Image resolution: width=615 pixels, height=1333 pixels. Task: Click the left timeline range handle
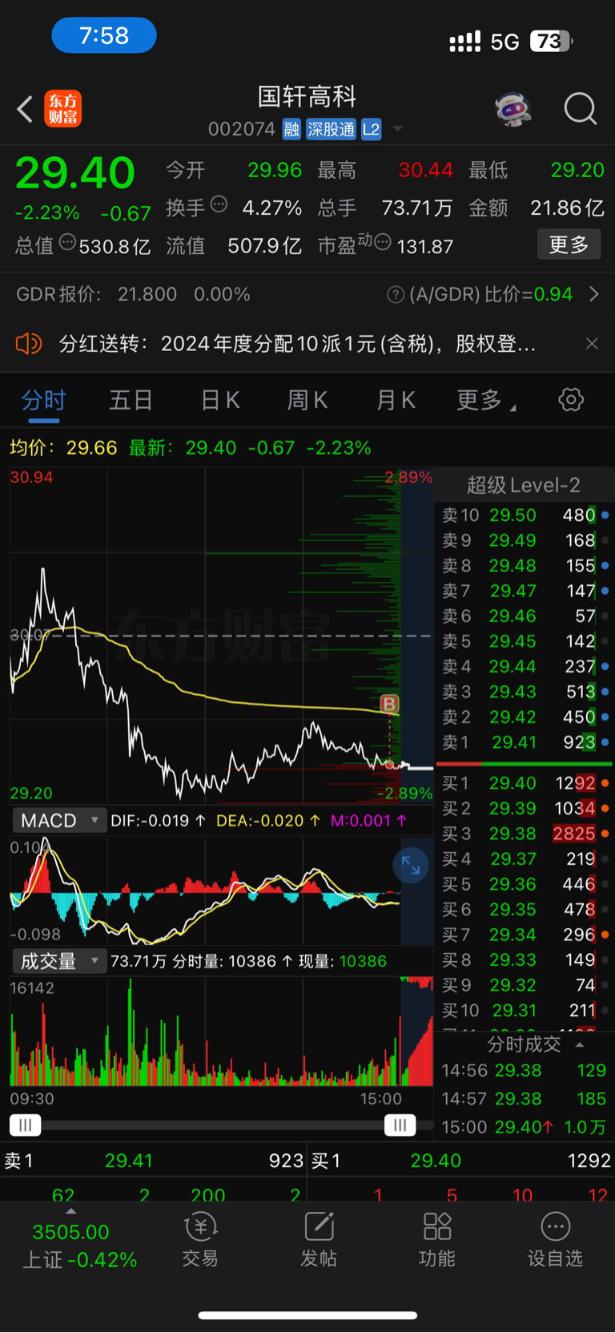[25, 1125]
